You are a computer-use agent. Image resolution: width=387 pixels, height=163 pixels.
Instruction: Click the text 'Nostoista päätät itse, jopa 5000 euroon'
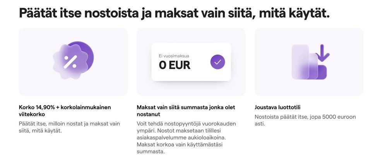point(305,120)
